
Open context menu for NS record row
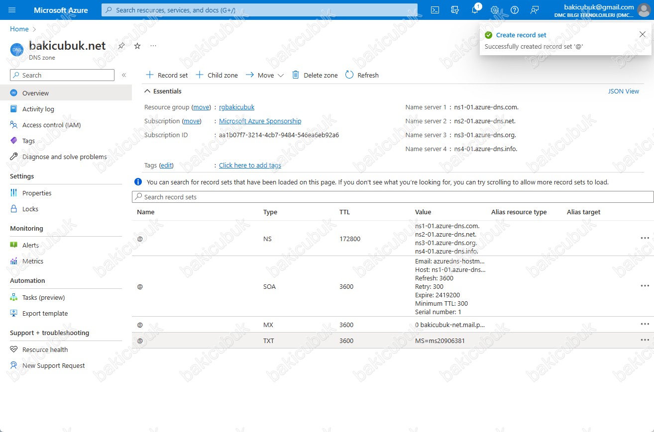(x=645, y=238)
